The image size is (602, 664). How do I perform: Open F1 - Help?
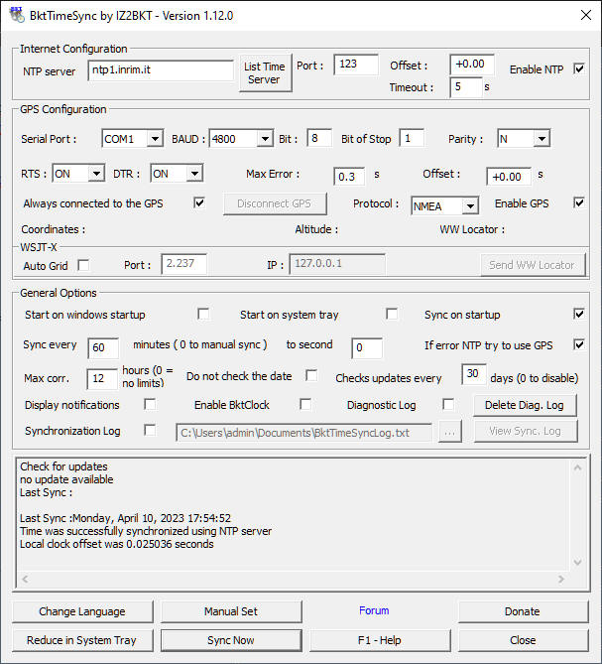click(x=380, y=640)
